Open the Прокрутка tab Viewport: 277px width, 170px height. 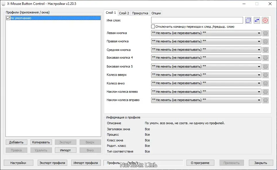140,13
